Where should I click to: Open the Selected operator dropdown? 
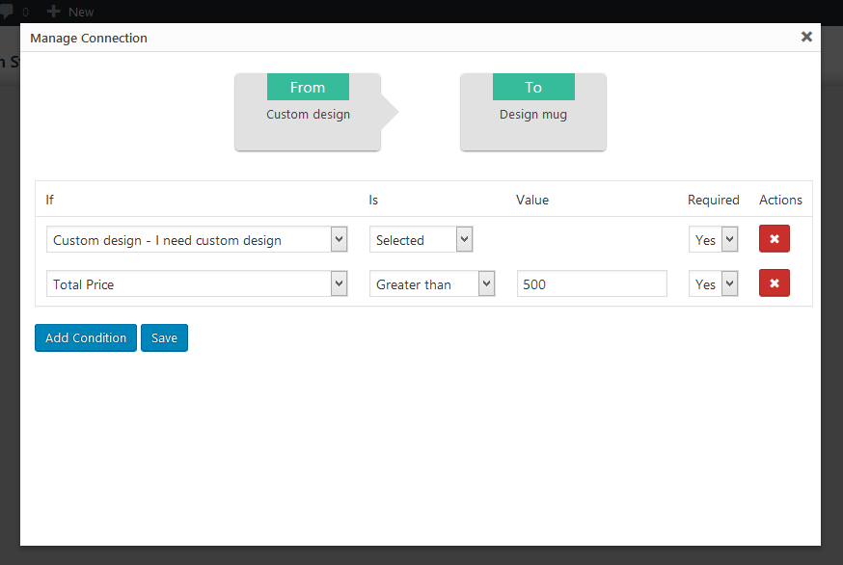pyautogui.click(x=421, y=240)
